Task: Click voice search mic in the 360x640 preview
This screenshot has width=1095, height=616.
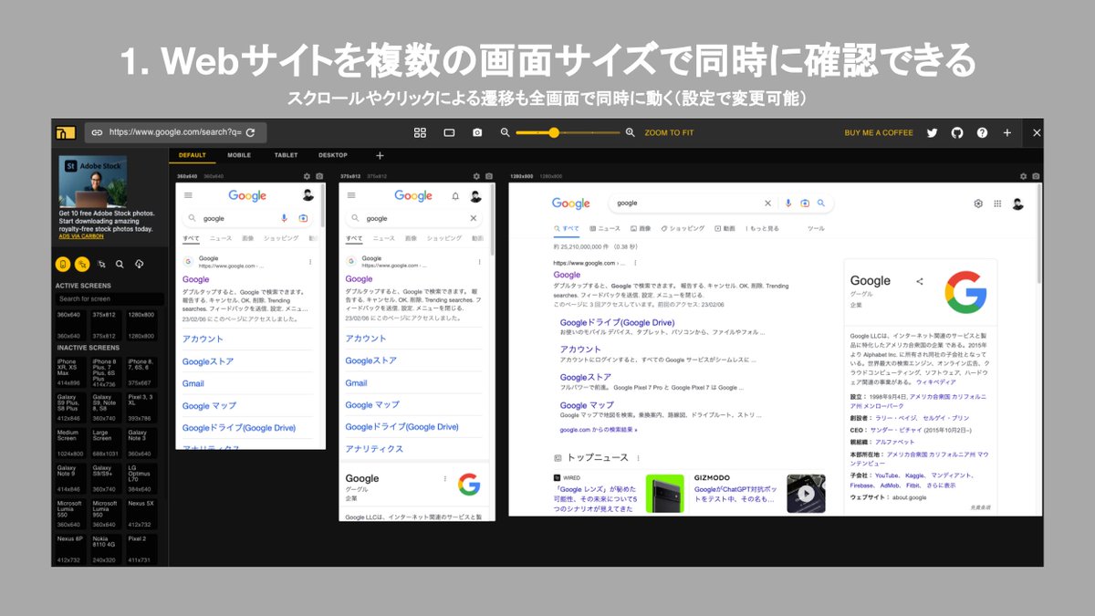Action: 284,218
